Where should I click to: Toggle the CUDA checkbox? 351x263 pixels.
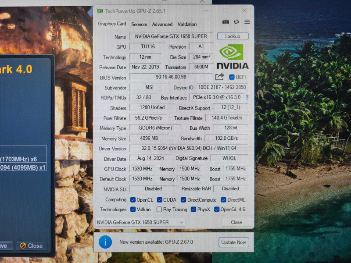pos(159,200)
